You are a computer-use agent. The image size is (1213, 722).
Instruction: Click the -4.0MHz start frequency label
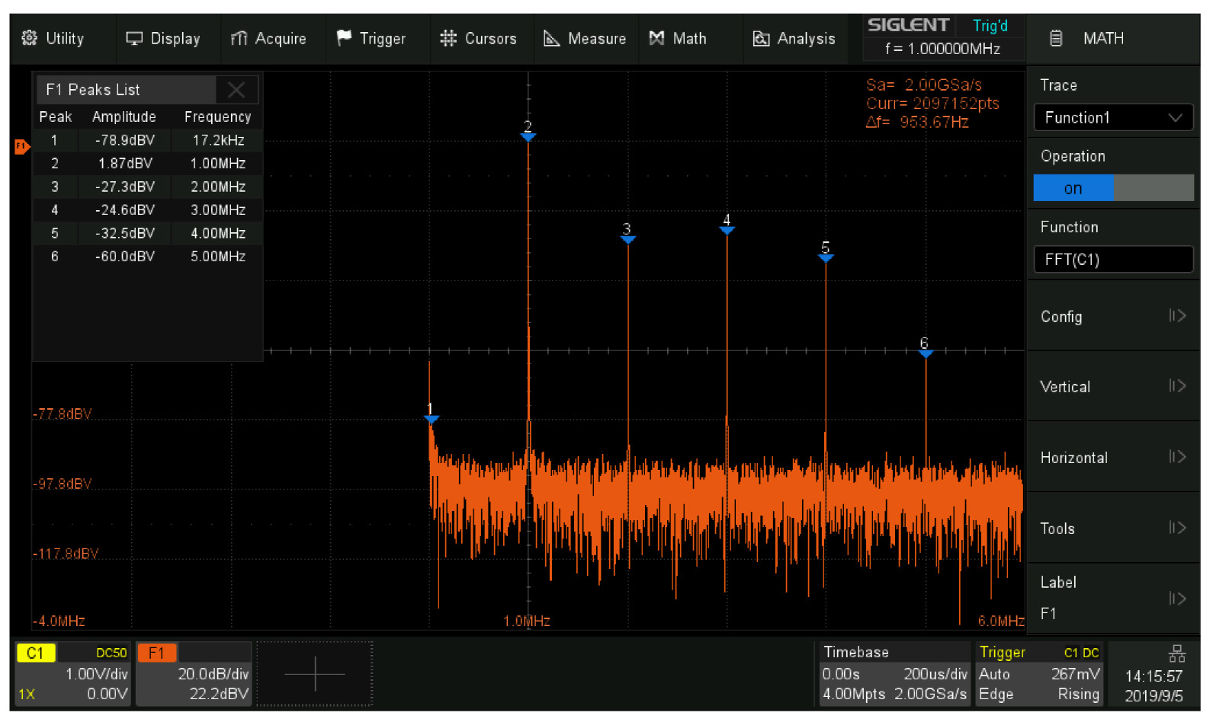tap(59, 621)
